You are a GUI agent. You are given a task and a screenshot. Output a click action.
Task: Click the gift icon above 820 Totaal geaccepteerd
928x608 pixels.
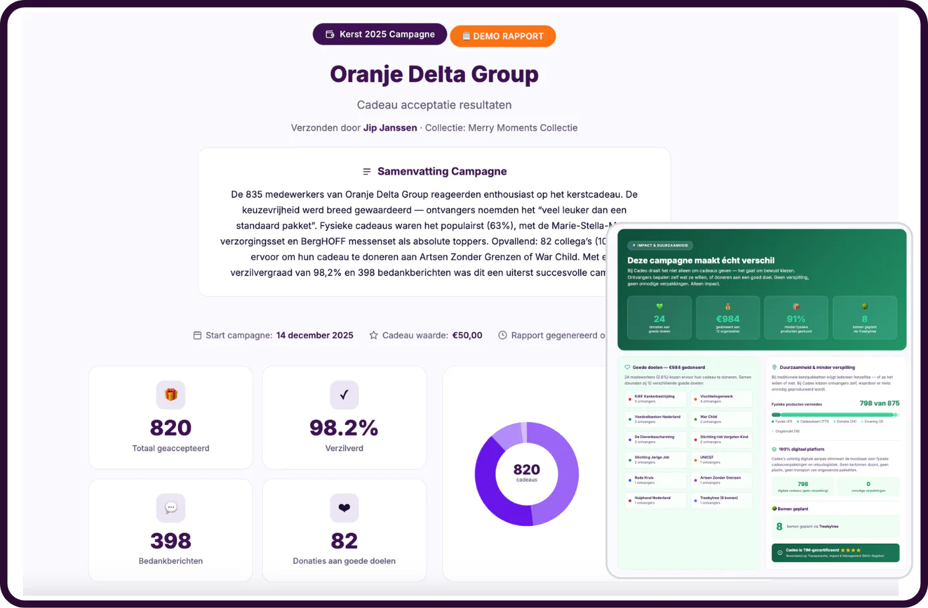[171, 395]
